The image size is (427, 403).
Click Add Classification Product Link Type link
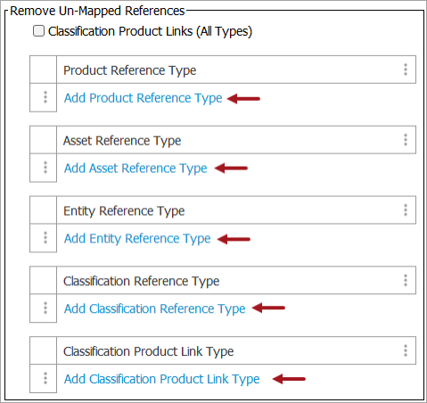coord(162,379)
